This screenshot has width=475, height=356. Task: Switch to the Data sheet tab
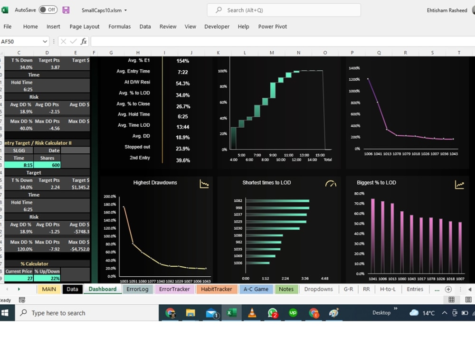click(72, 289)
